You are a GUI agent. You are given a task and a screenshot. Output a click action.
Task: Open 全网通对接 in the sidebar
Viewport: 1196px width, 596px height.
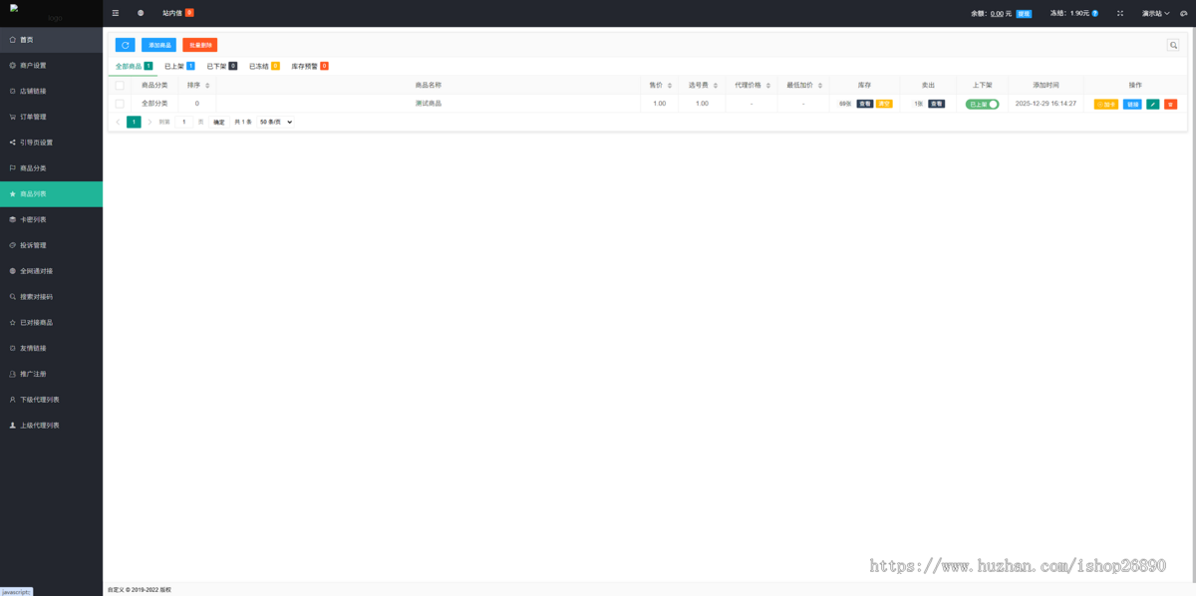click(51, 271)
